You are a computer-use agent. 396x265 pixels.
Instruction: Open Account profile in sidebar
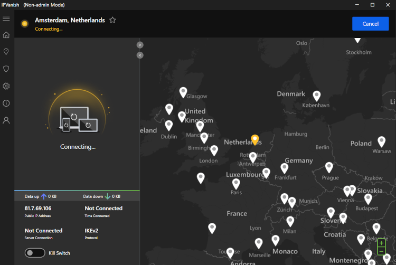click(6, 120)
